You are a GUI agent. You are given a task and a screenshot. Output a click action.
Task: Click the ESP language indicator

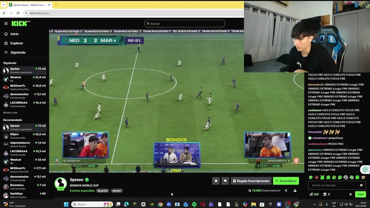334,204
